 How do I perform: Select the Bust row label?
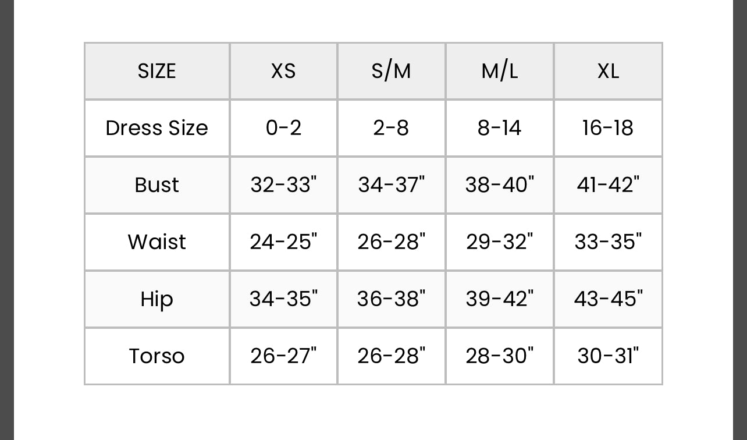coord(157,185)
